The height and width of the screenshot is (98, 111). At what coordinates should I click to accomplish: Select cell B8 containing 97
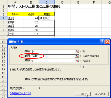coord(31,34)
